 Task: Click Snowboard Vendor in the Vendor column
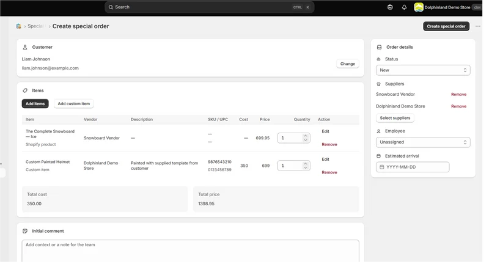(x=101, y=138)
